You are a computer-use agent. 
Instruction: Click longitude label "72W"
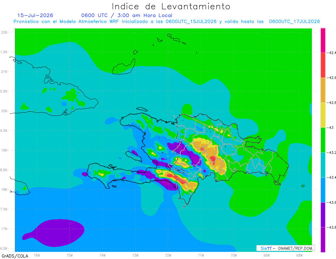pyautogui.click(x=168, y=255)
